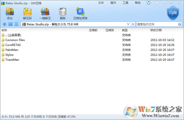The width and height of the screenshot is (184, 120).
Task: Click the CoreRETAS folder icon
Action: click(3, 45)
